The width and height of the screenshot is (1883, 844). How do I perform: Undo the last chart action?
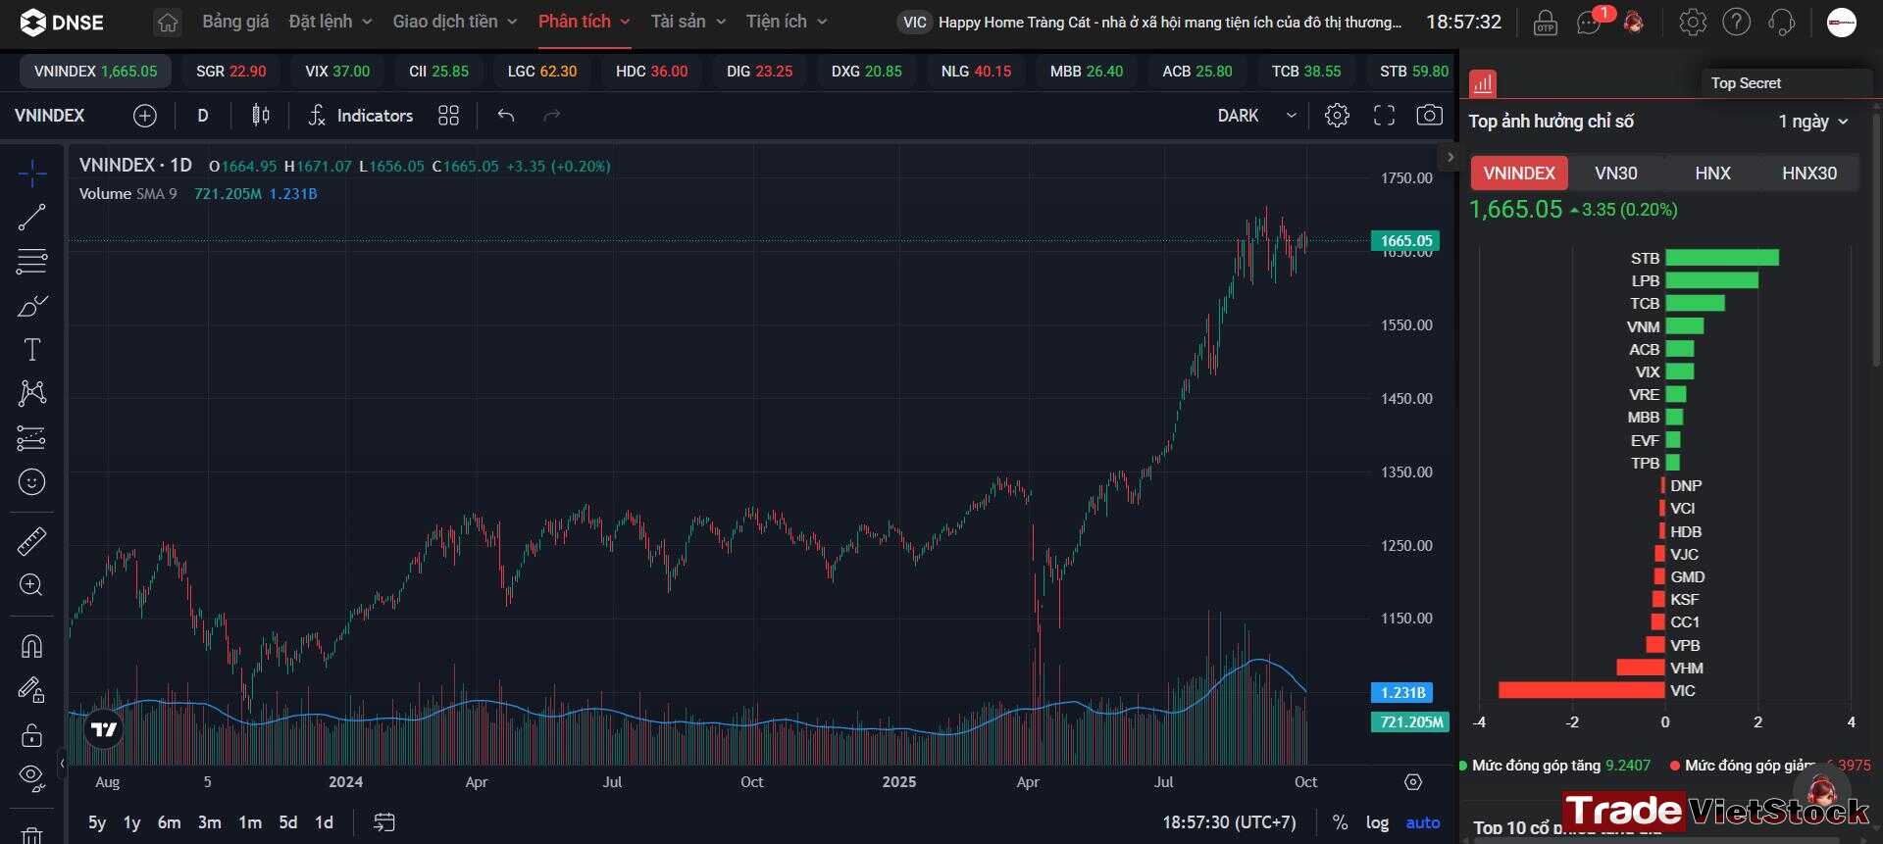(x=506, y=116)
